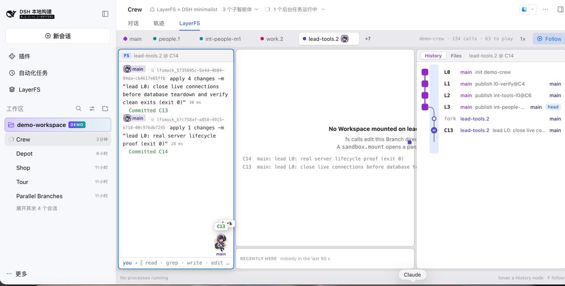
Task: Switch to the 对话 tab
Action: 133,23
